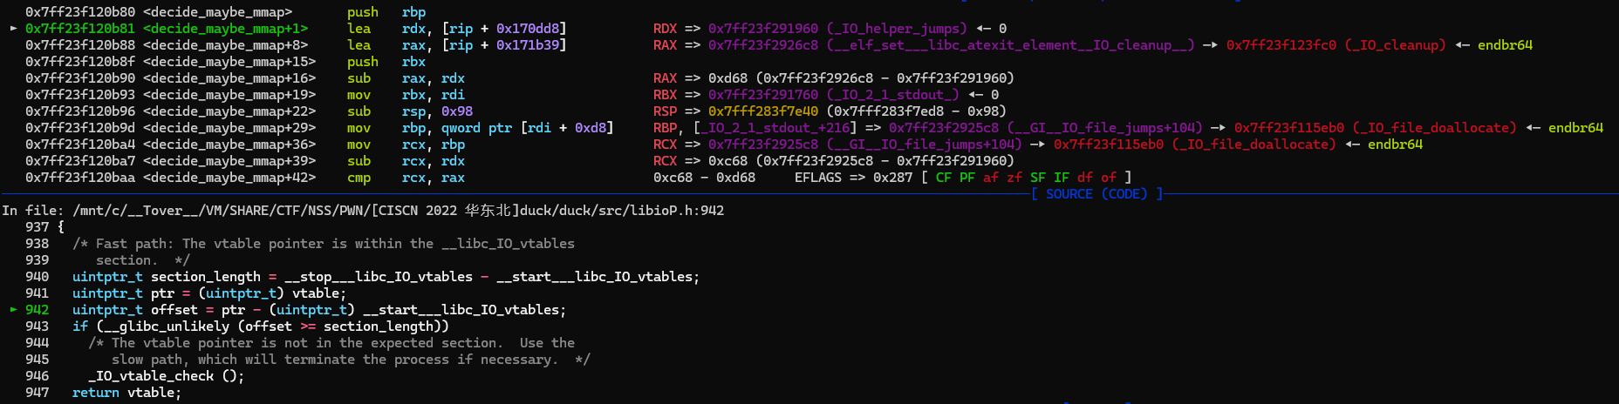This screenshot has width=1619, height=404.
Task: Click the current instruction arrow beside decide_maybe_mmap+1
Action: pyautogui.click(x=13, y=29)
